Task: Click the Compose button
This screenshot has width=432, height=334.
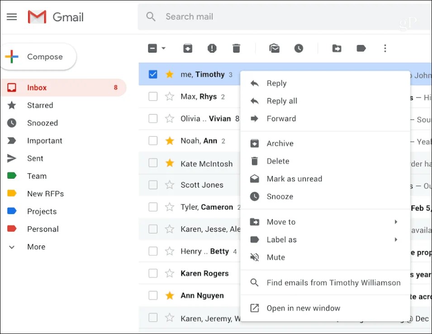Action: (38, 57)
